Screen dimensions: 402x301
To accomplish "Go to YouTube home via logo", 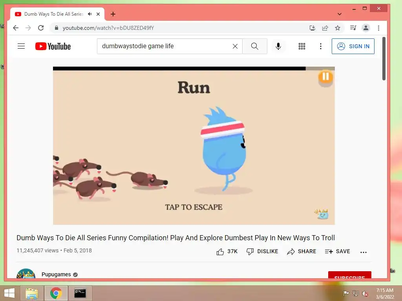I will pyautogui.click(x=53, y=46).
